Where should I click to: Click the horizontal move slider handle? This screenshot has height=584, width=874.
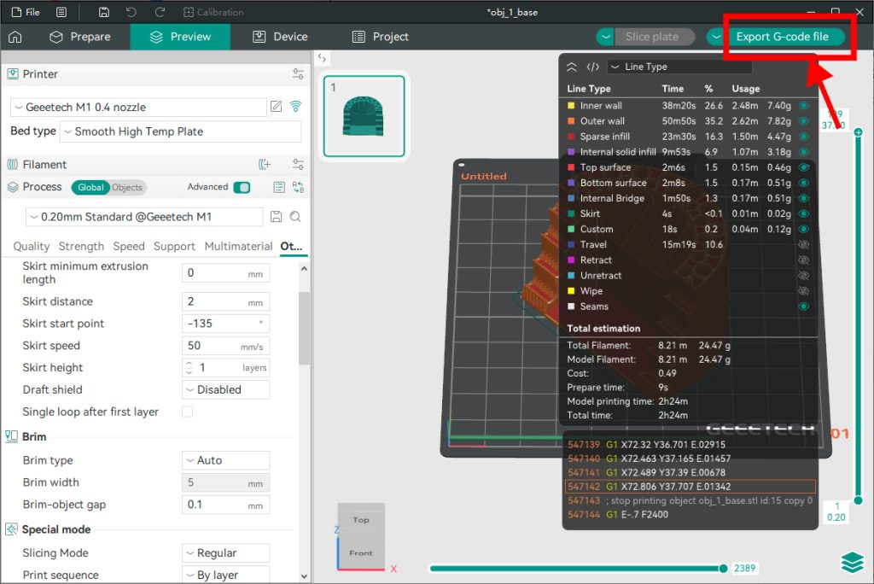click(724, 569)
